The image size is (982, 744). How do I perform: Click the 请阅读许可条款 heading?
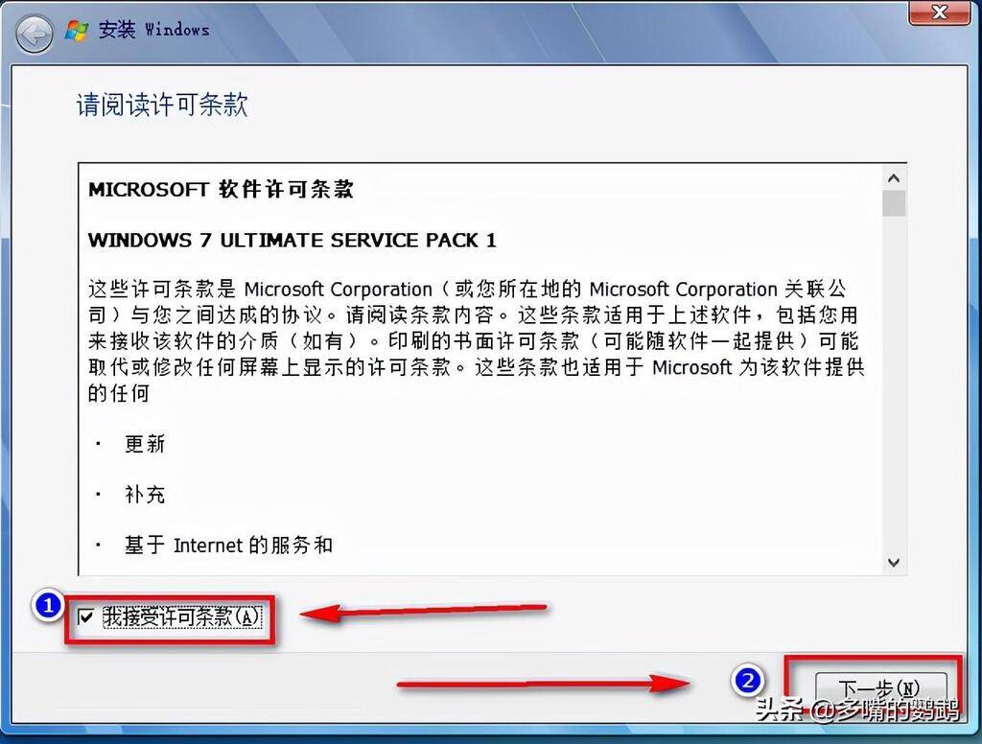tap(162, 105)
